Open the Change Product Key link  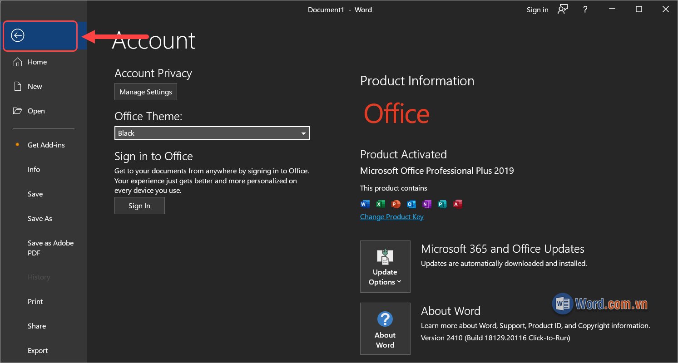click(392, 217)
